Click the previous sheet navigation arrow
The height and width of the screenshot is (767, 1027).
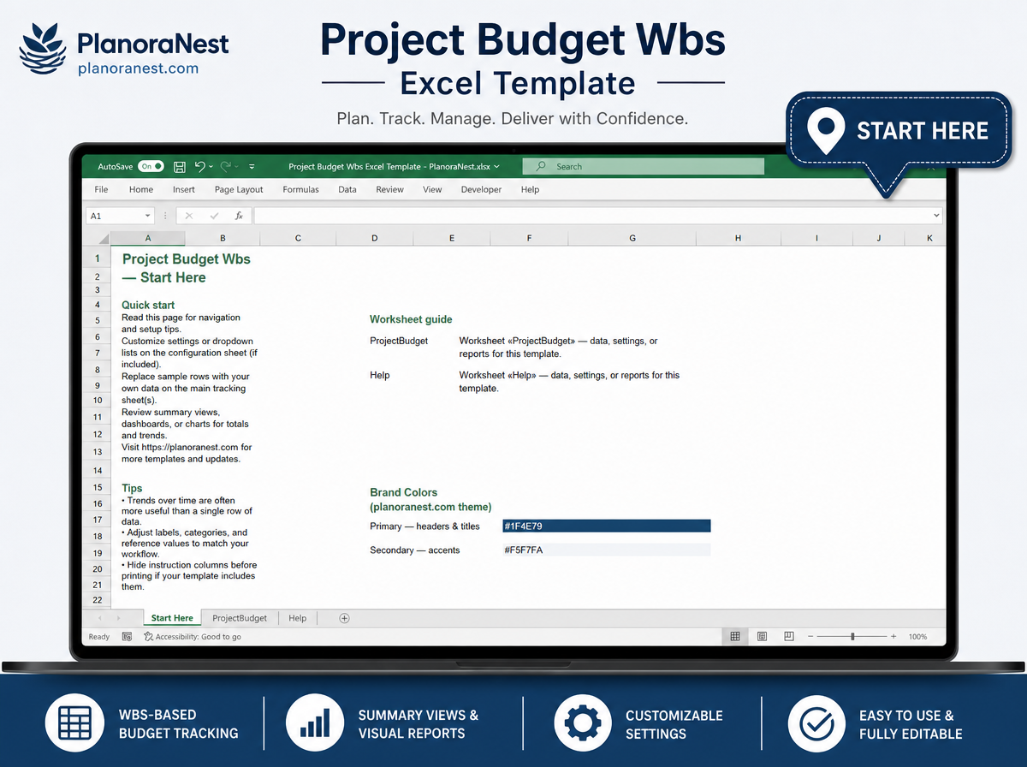click(99, 618)
